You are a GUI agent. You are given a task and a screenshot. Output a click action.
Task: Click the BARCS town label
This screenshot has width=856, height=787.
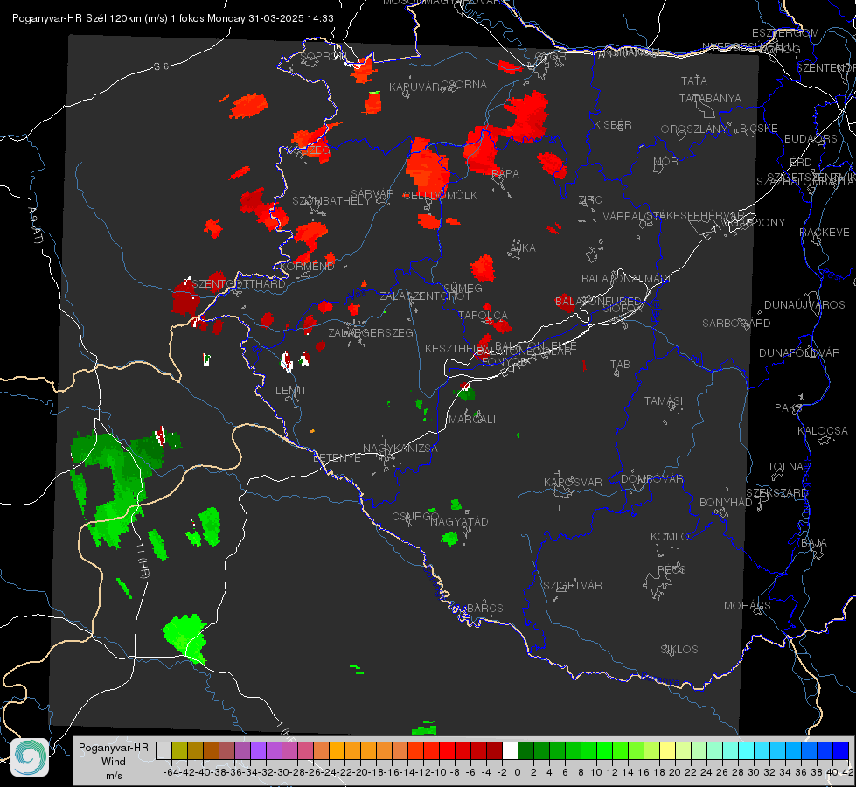pos(485,608)
